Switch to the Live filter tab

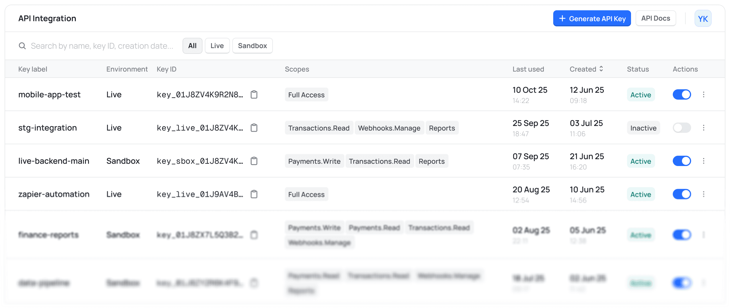point(217,46)
